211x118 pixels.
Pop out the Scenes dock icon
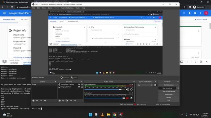tap(55, 82)
